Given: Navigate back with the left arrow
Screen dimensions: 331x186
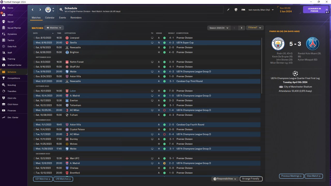Looking at the screenshot, I should click(33, 10).
